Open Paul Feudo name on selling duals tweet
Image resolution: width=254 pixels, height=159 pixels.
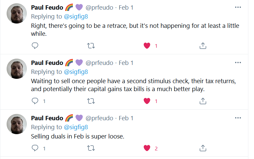click(x=47, y=118)
